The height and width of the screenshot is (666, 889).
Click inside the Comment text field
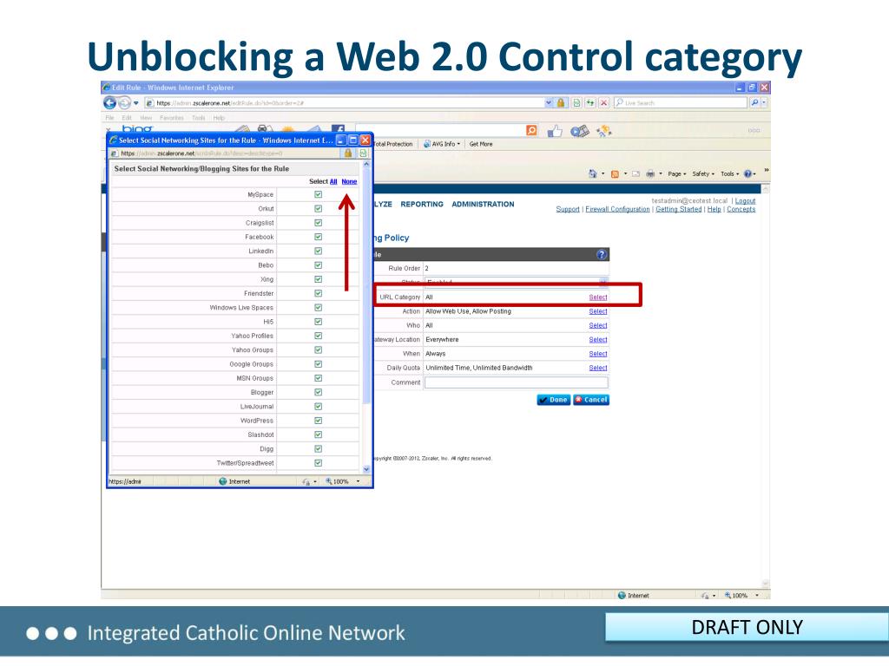pos(516,382)
